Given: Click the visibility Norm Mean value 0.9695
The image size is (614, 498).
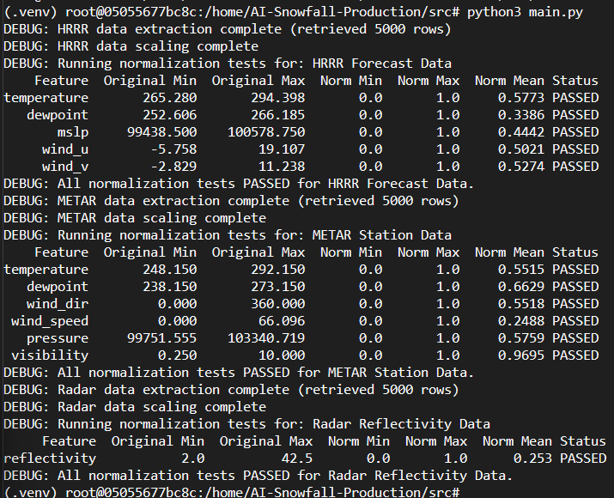Looking at the screenshot, I should 521,355.
